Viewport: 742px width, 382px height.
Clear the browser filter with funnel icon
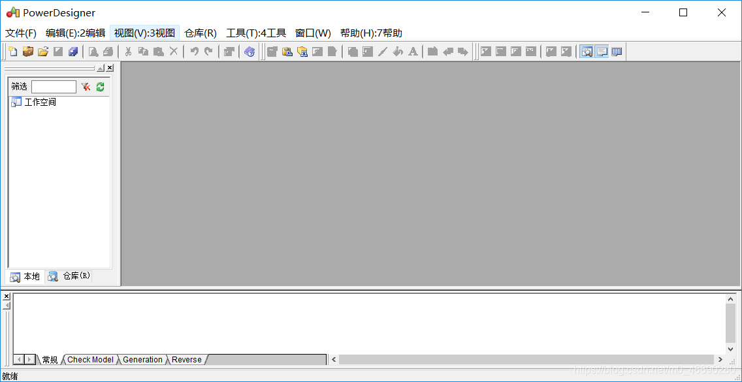(x=86, y=87)
